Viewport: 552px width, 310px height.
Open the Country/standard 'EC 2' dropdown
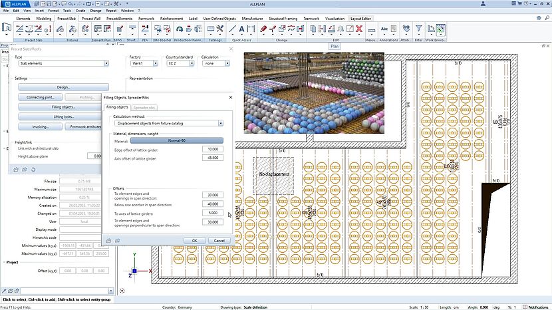[x=180, y=64]
